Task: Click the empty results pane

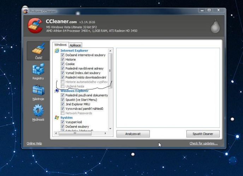Action: [x=168, y=88]
